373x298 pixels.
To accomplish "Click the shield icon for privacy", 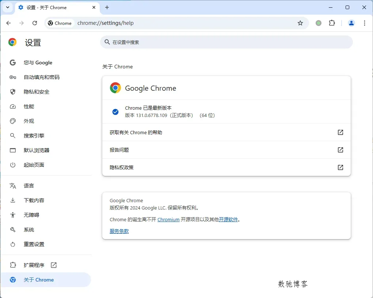I will 13,92.
